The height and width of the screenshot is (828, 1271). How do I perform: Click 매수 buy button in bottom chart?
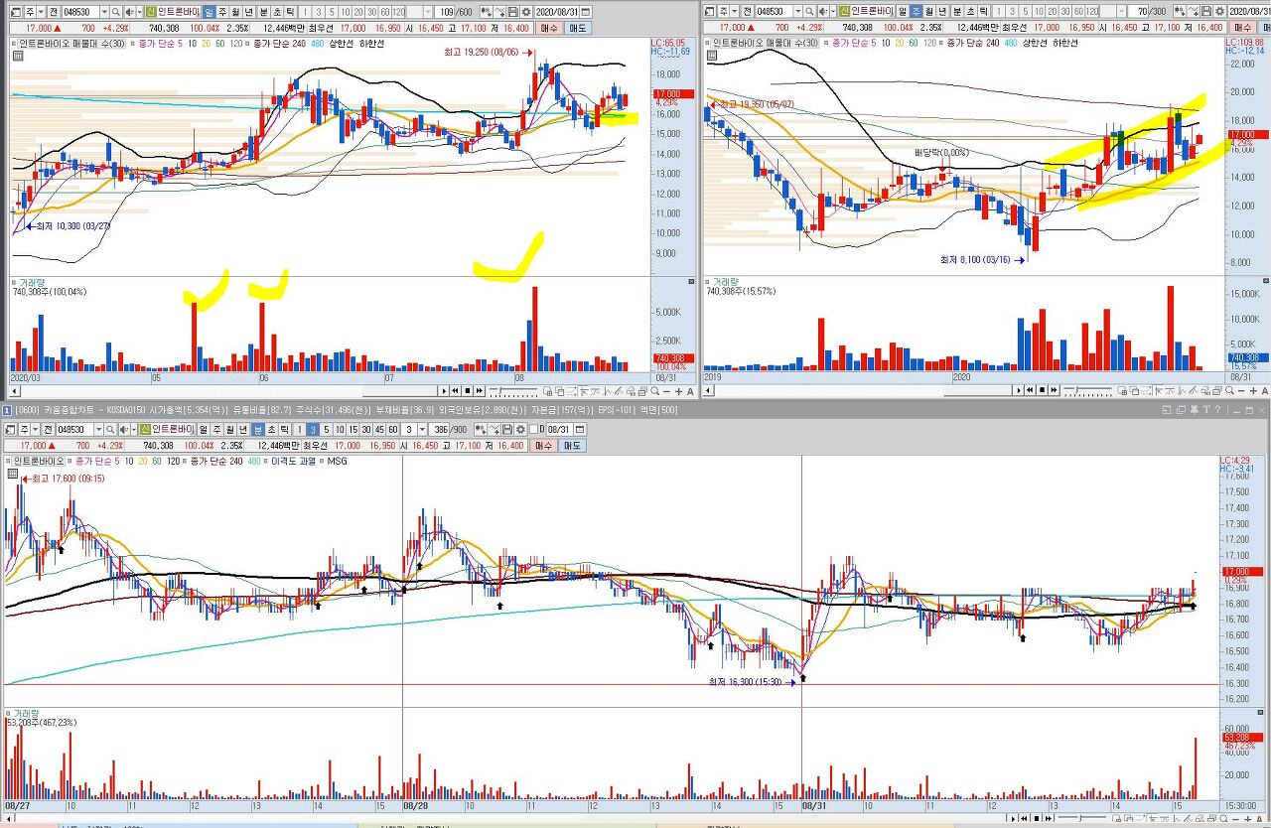click(543, 445)
